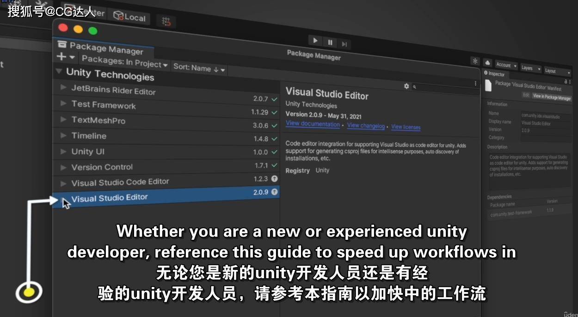
Task: Click update-available icon on Visual Studio Editor row
Action: pyautogui.click(x=275, y=192)
